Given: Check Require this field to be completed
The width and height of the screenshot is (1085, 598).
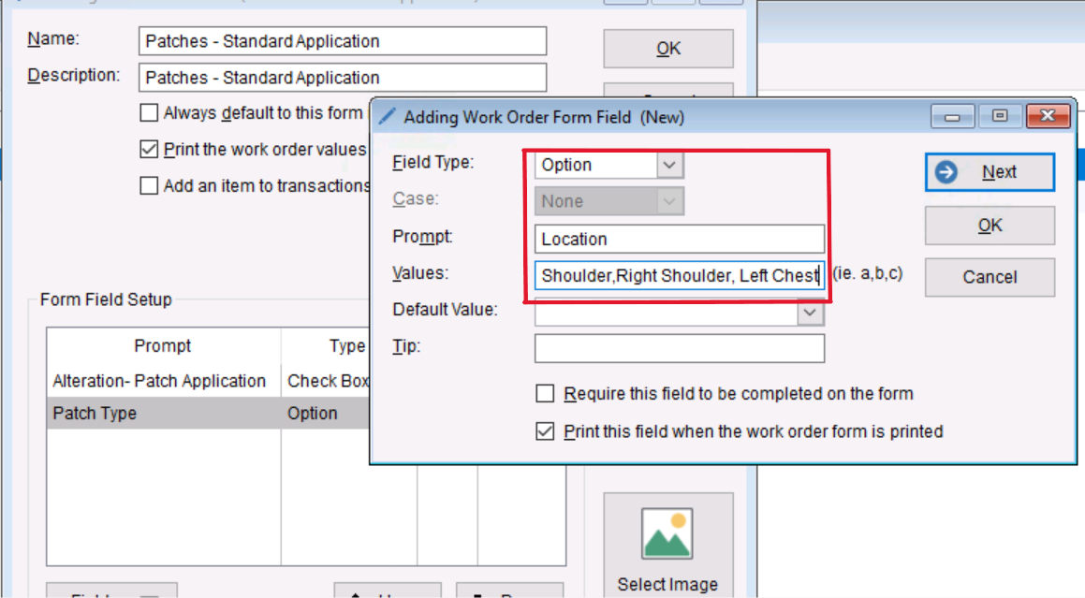Looking at the screenshot, I should click(545, 394).
